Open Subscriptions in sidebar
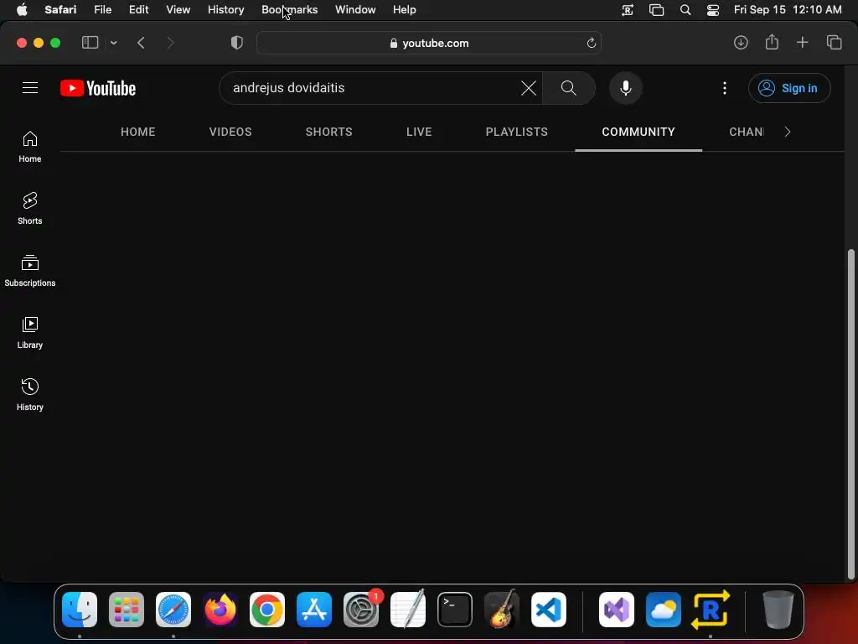Screen dimensions: 858x644 pos(29,271)
